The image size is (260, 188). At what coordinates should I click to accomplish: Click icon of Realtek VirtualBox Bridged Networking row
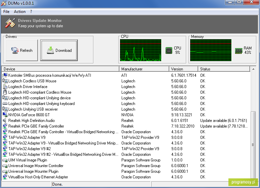coord(5,132)
